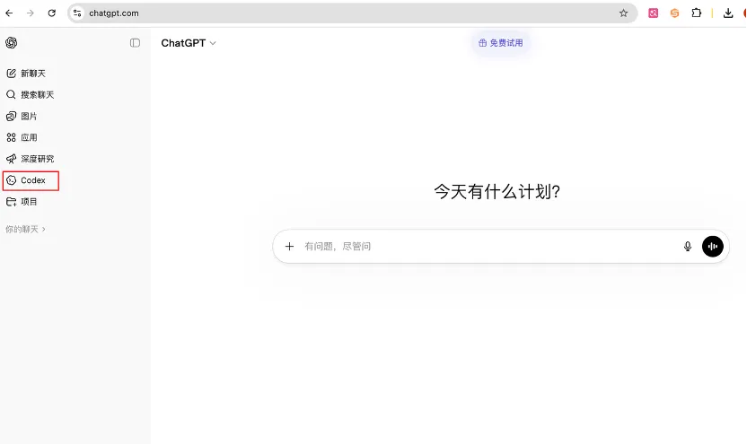This screenshot has width=747, height=445.
Task: Start a new chat via 新聊天
Action: [x=26, y=74]
